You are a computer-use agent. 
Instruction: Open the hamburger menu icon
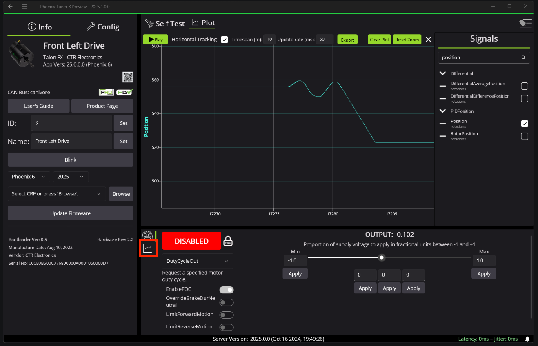(25, 7)
